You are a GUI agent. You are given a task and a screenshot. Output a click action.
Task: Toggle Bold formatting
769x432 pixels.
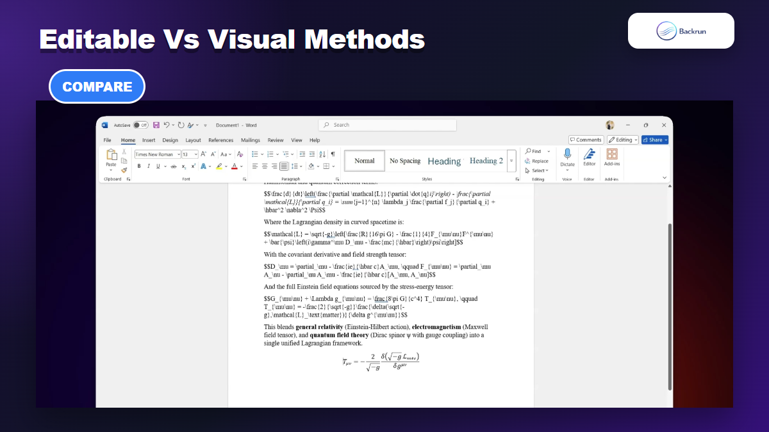[x=139, y=166]
